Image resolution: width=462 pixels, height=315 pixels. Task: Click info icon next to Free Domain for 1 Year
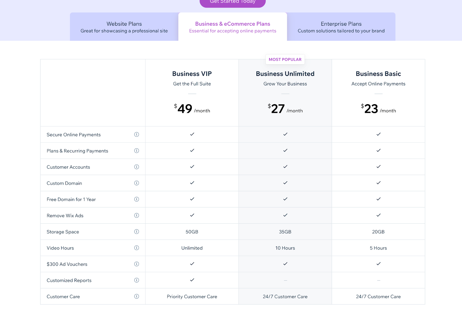click(137, 199)
